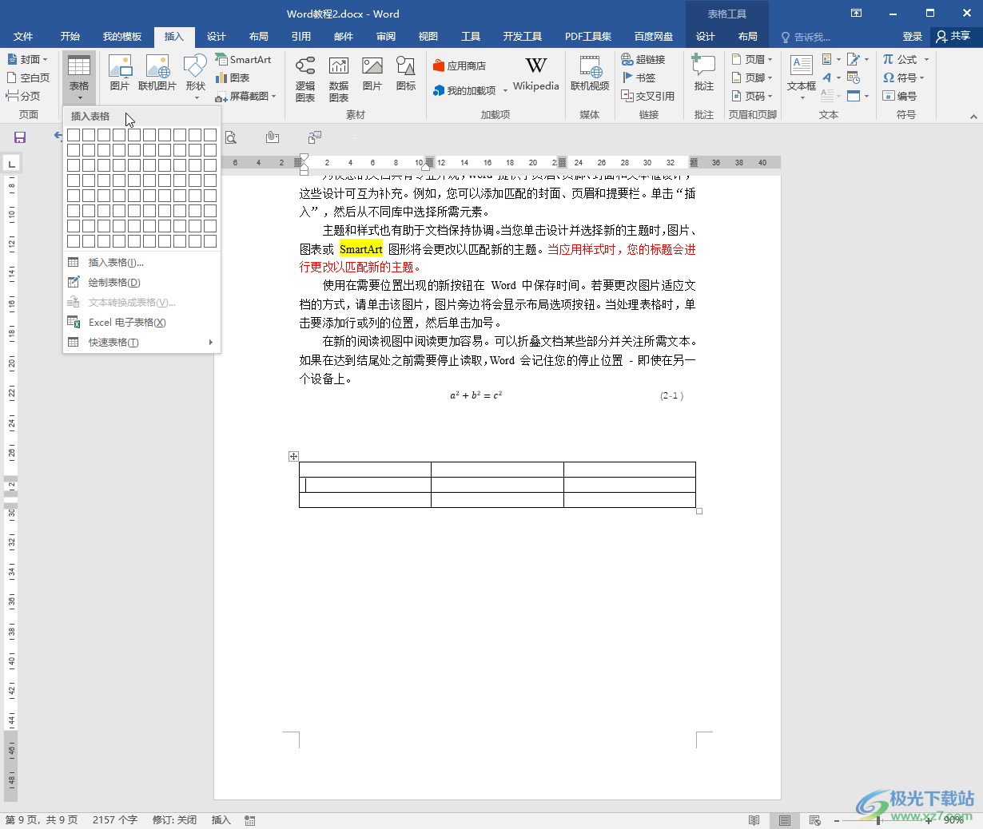Click the zoom out minus button
The image size is (983, 829).
coord(836,820)
